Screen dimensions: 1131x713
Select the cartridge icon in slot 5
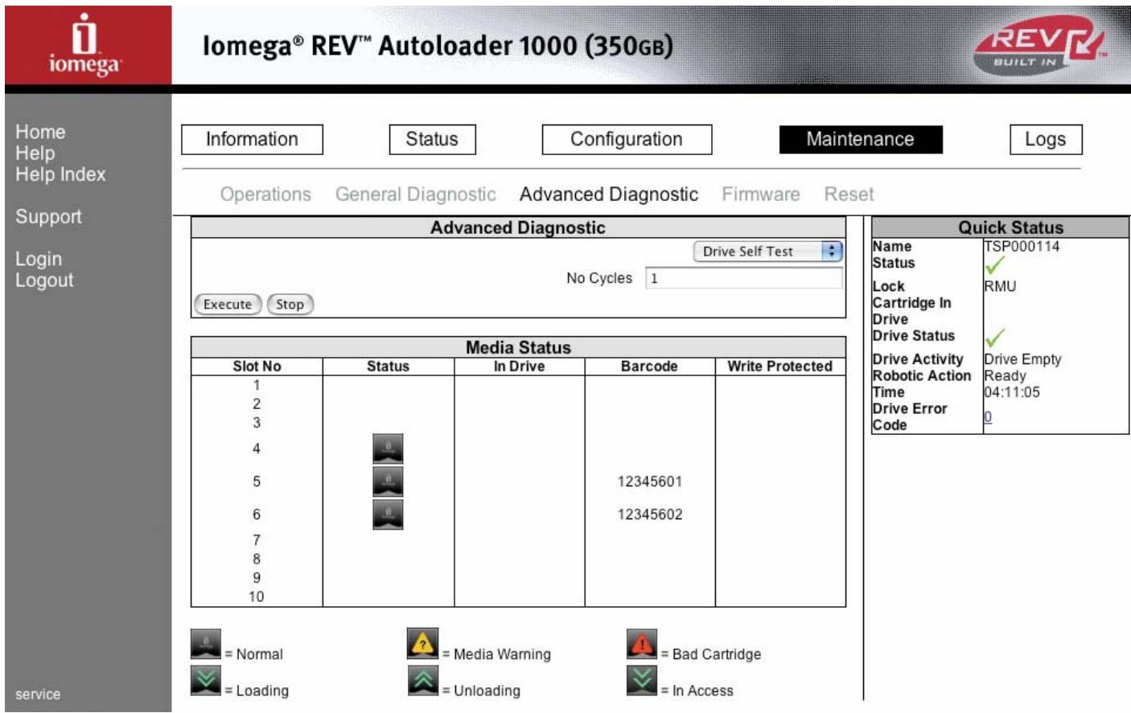388,481
